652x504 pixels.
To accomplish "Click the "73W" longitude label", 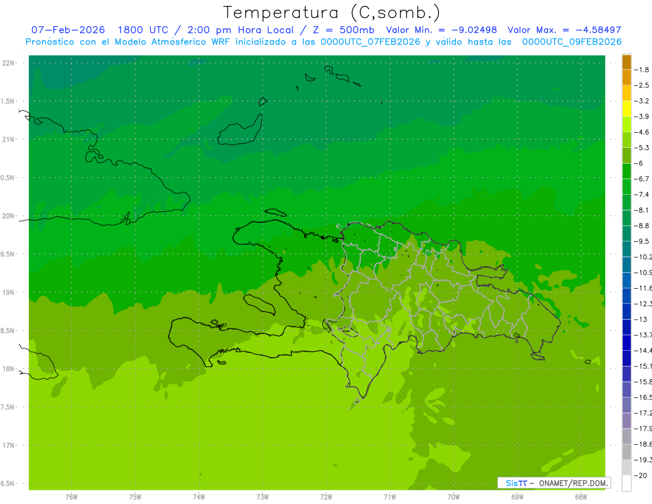I will click(x=262, y=496).
